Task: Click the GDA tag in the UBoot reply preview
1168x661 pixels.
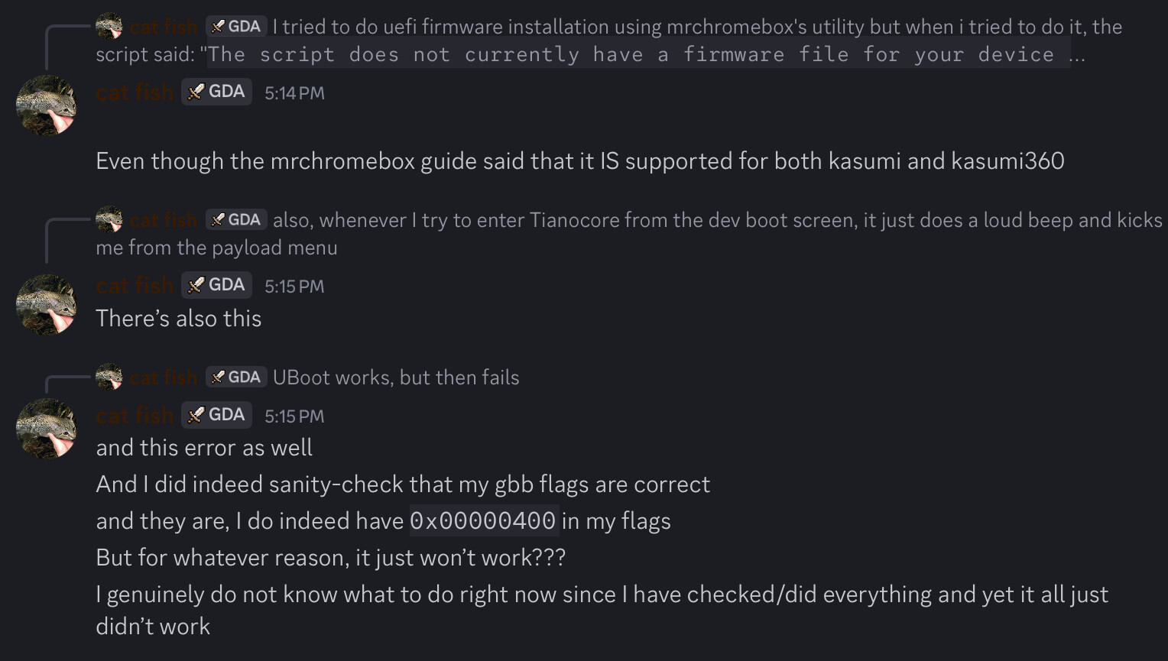Action: point(236,377)
